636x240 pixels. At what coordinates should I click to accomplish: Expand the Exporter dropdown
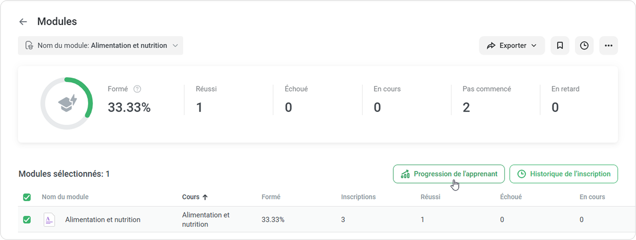tap(512, 46)
